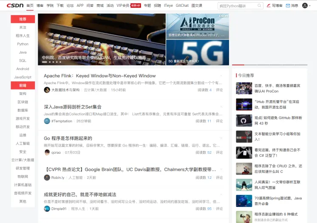Select 区块链 category in sidebar
The image size is (317, 223).
(x=23, y=102)
